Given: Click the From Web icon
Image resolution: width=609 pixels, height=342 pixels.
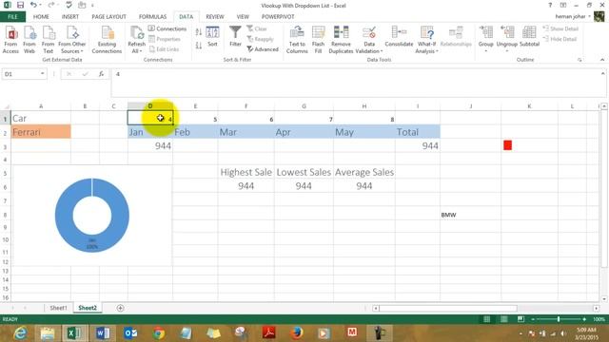Looking at the screenshot, I should coord(29,40).
